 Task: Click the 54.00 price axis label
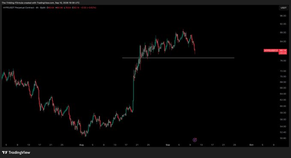click(283, 127)
